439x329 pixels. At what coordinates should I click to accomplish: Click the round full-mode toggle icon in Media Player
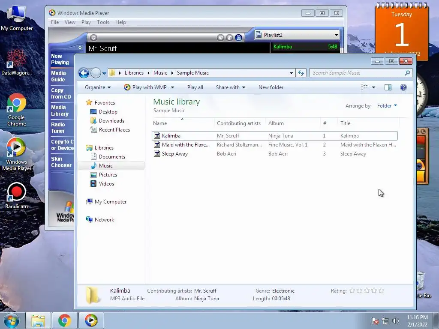tap(94, 38)
